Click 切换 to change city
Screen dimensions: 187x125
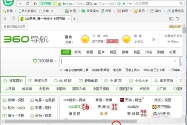tap(69, 42)
